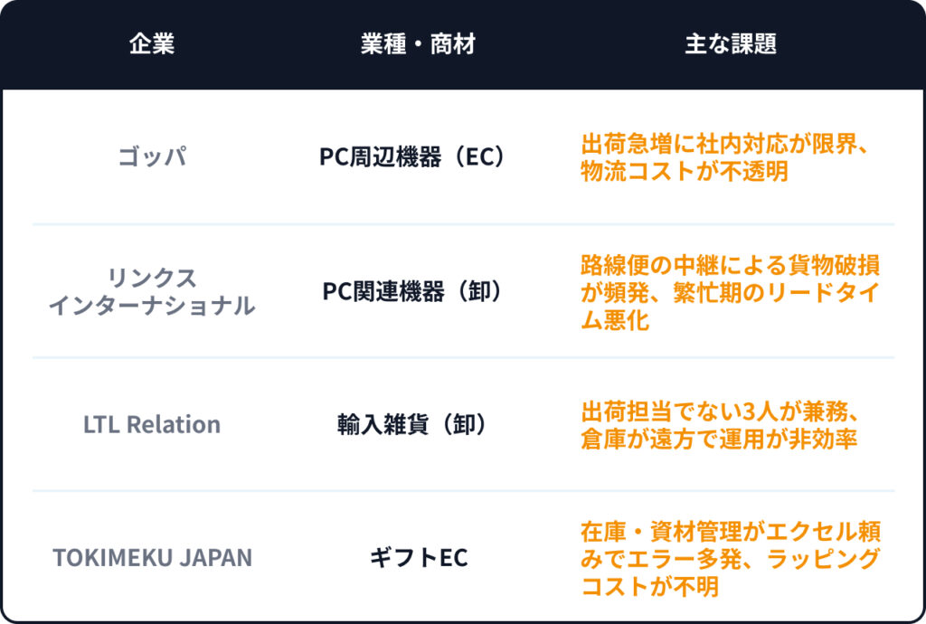Select the line 路線便の中継による貨物破損
Screen dimensions: 926x624
tap(730, 265)
